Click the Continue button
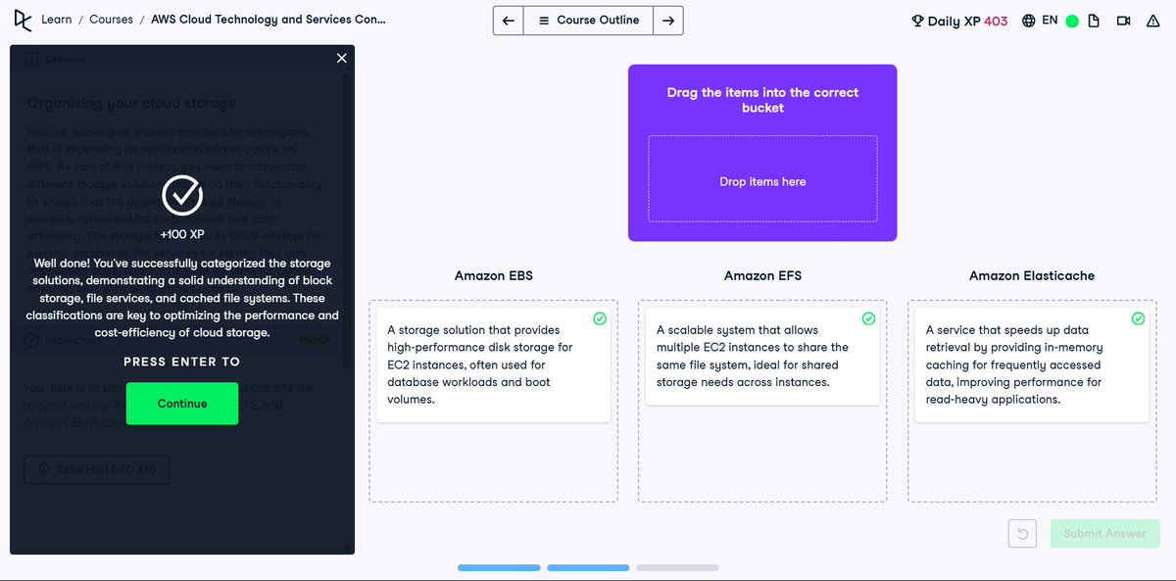This screenshot has width=1176, height=581. point(182,404)
